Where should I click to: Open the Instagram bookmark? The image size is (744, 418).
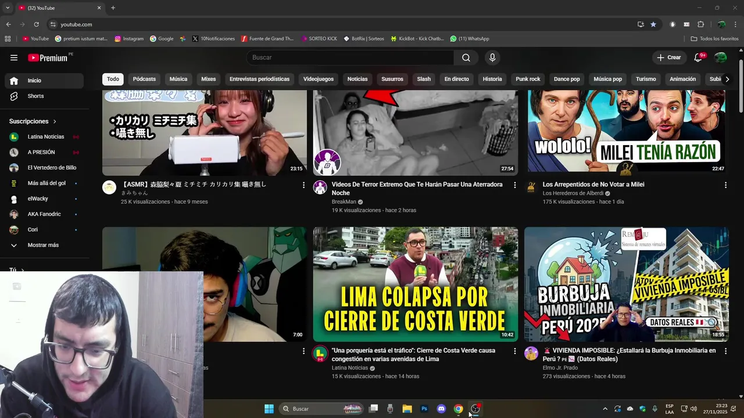click(x=129, y=39)
